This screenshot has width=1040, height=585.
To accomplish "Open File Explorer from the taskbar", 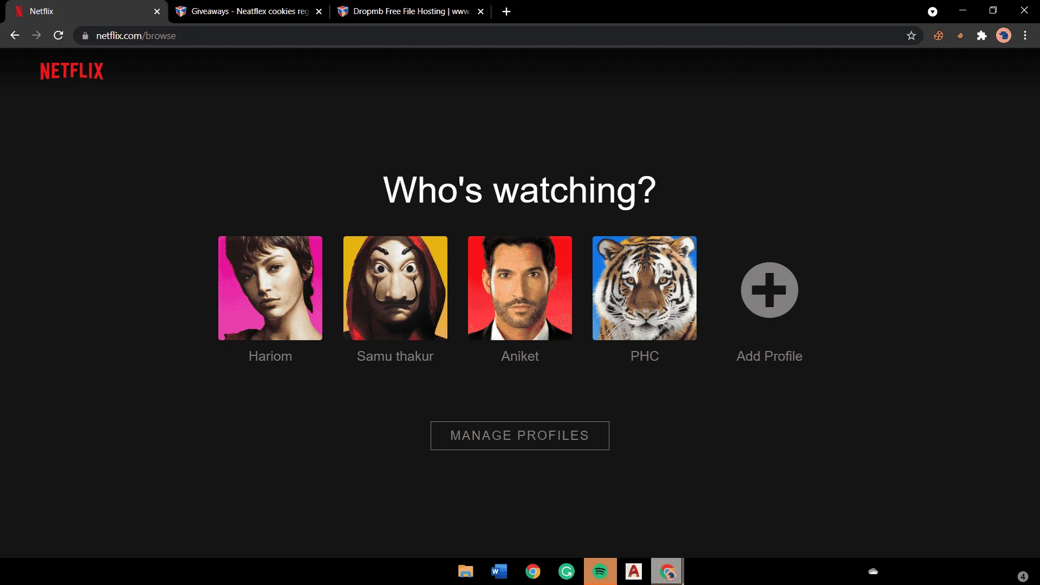I will pyautogui.click(x=466, y=571).
